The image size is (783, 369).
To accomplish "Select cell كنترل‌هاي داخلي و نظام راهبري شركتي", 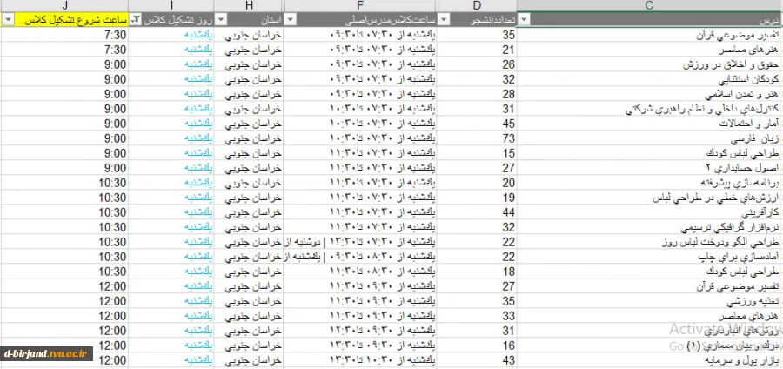I will 649,109.
